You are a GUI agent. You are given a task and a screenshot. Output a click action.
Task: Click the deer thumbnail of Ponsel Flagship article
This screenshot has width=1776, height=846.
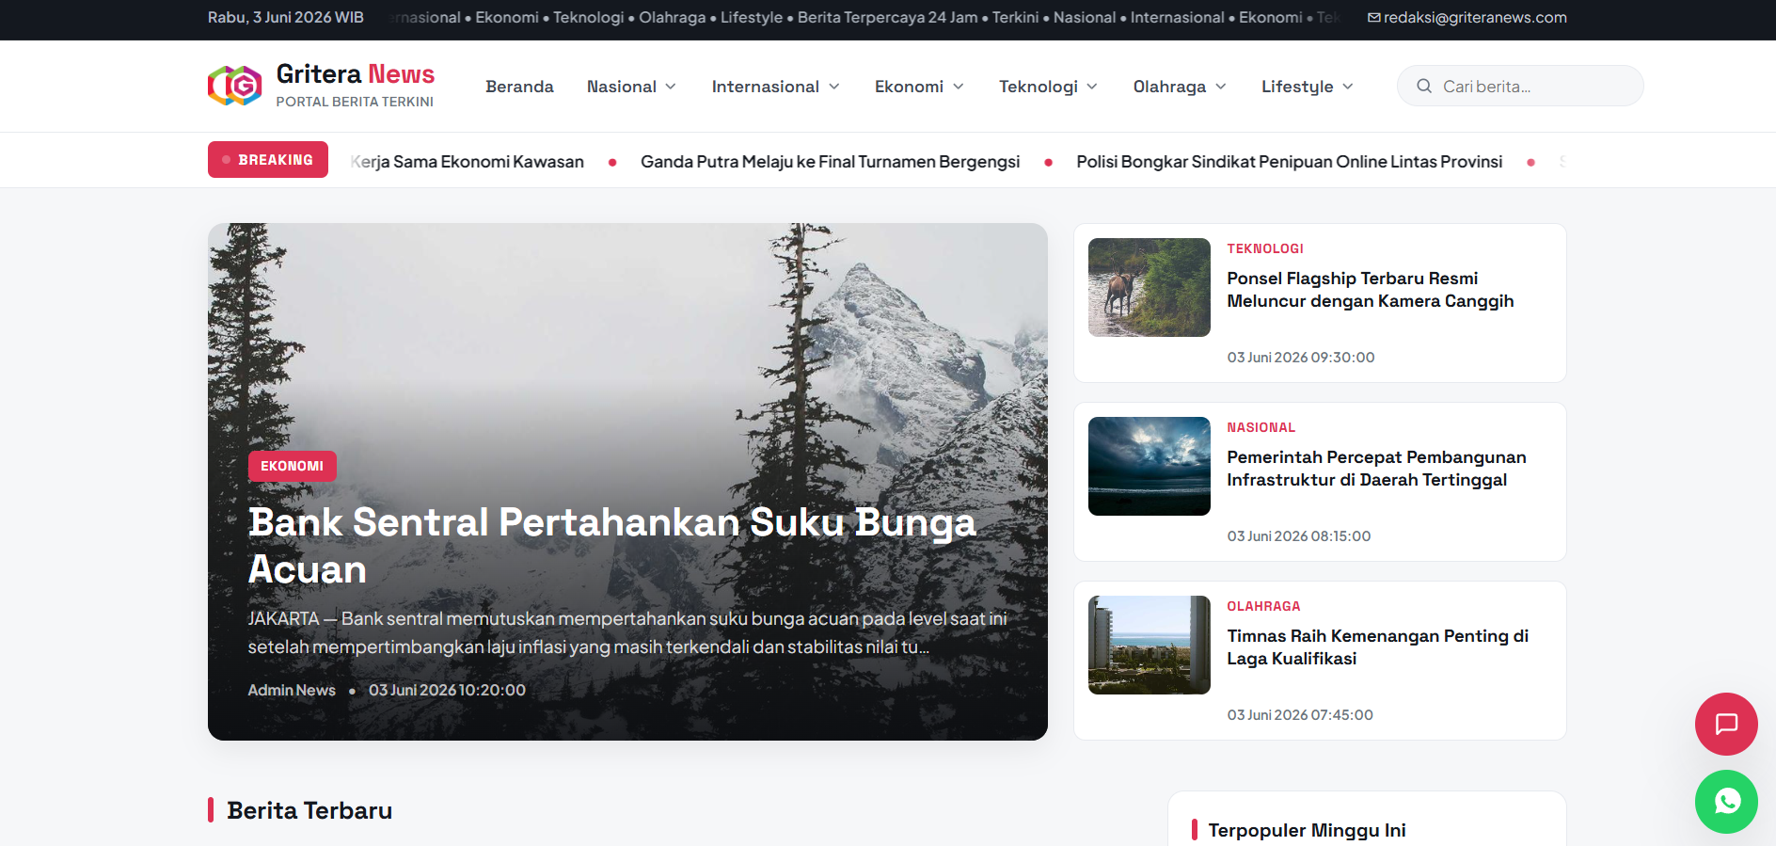[1150, 287]
